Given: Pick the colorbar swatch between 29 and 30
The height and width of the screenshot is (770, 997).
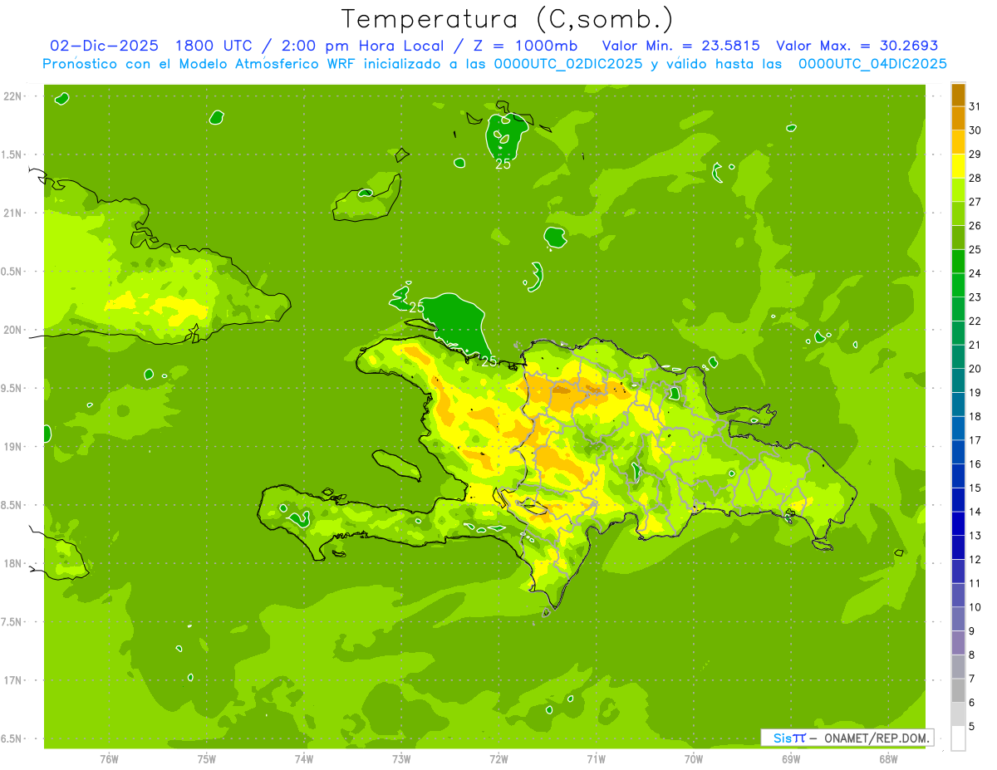Looking at the screenshot, I should [958, 142].
